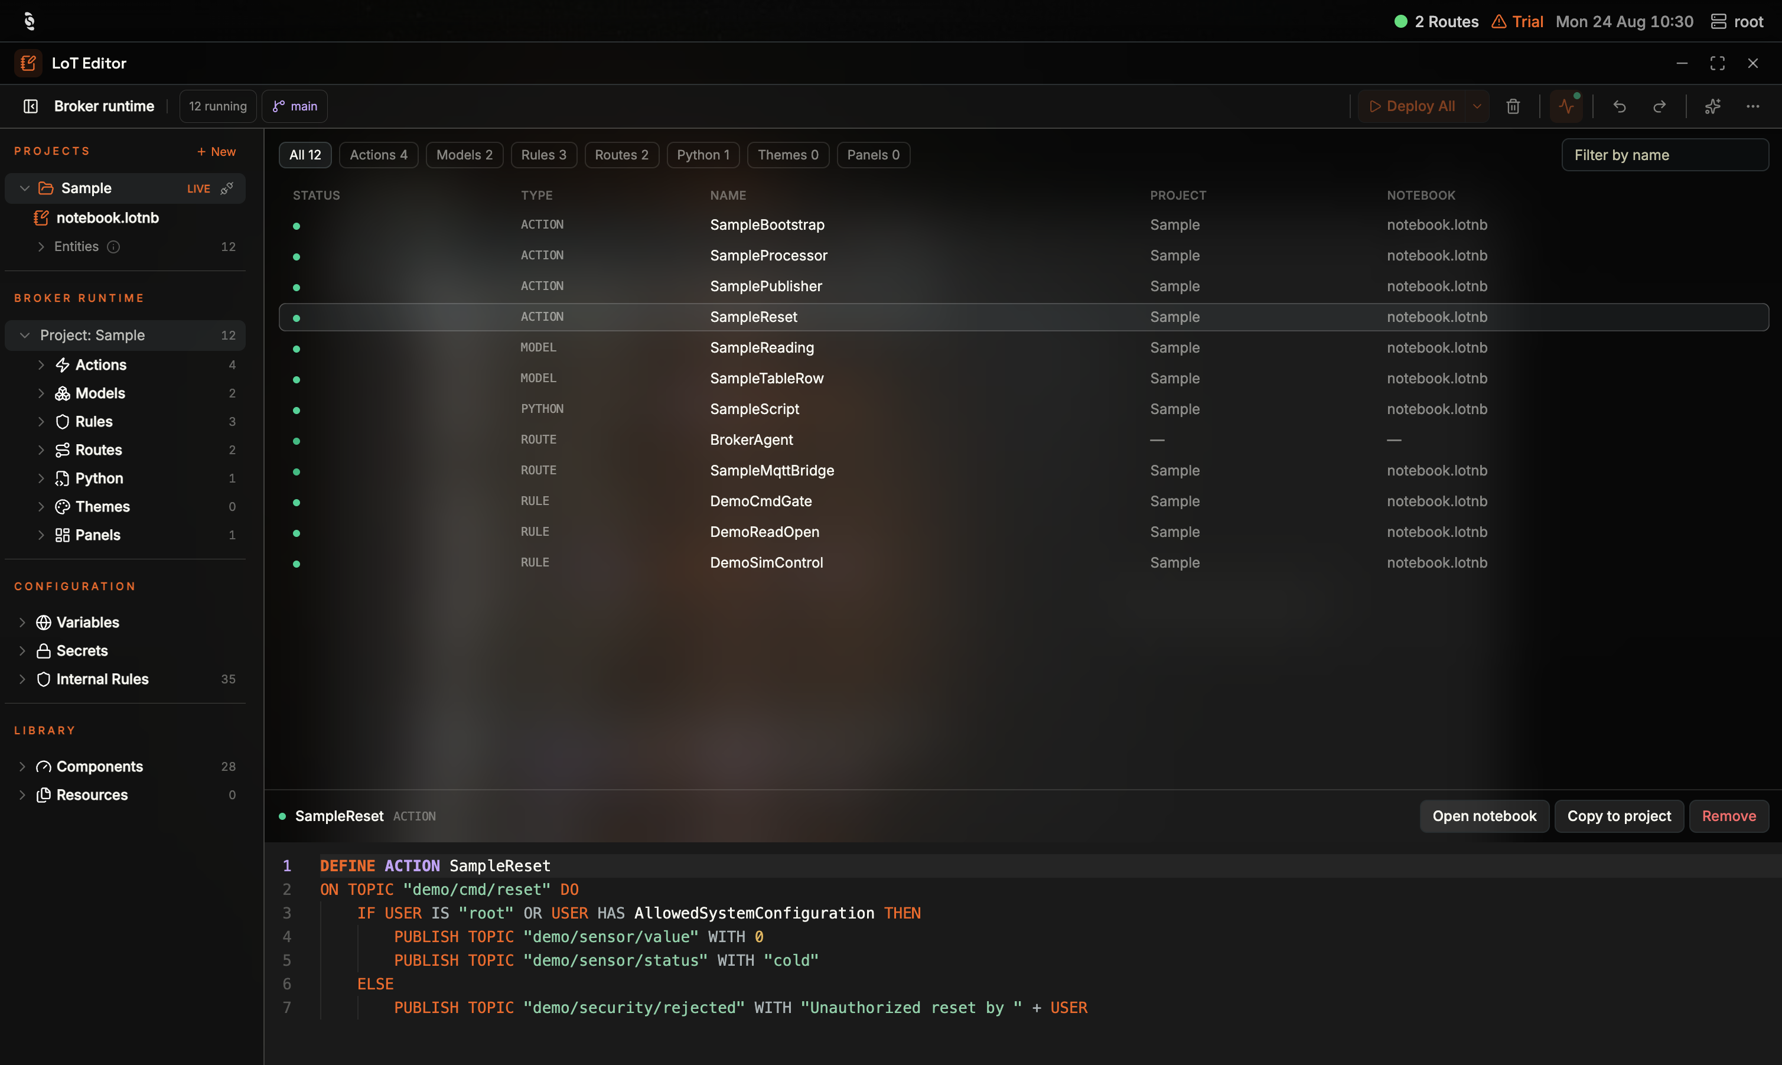Click the Secrets lock icon
The width and height of the screenshot is (1782, 1065).
point(43,651)
